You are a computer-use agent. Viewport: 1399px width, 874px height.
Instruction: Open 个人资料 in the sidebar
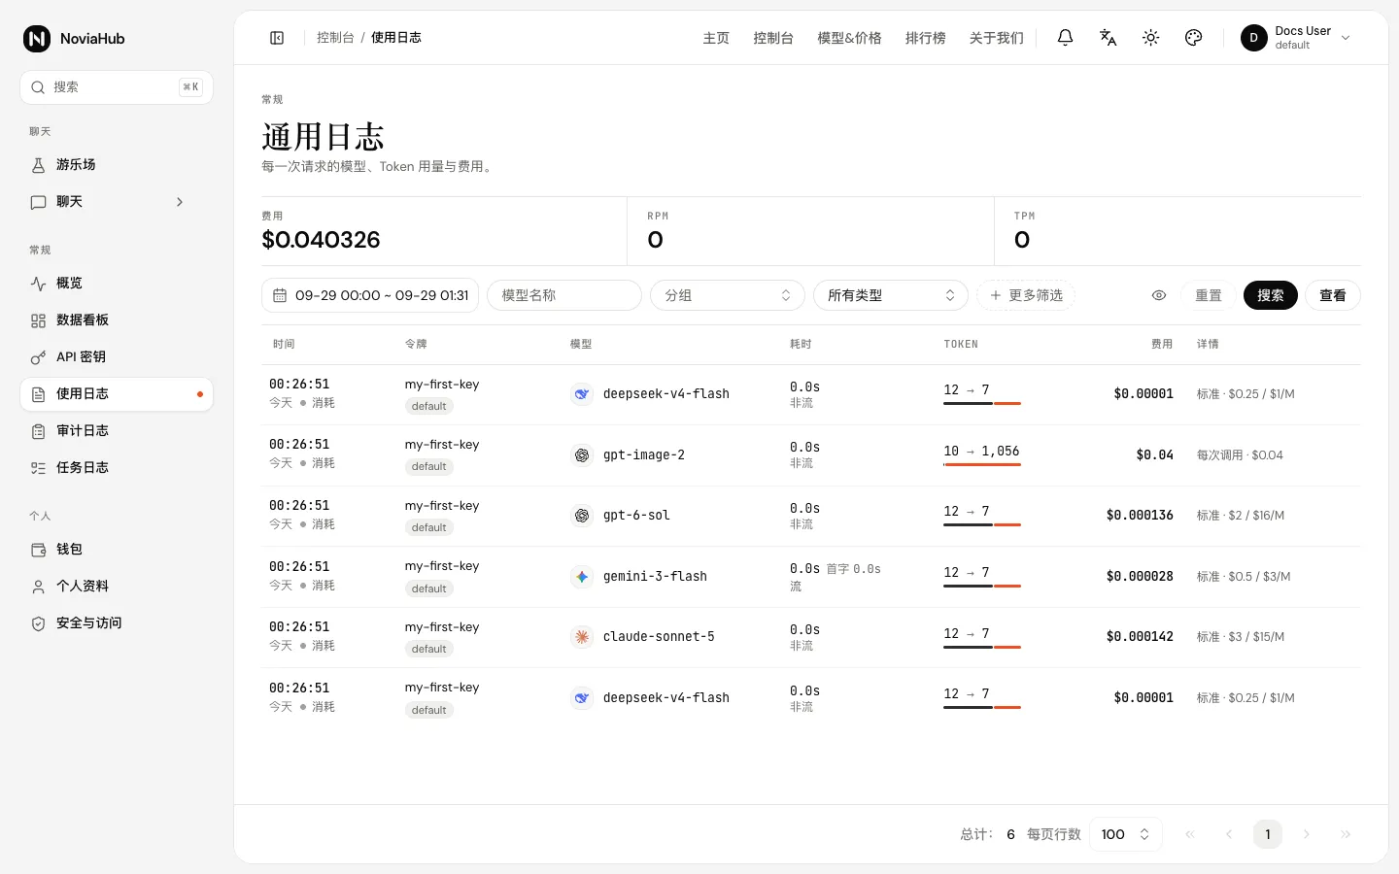coord(117,587)
